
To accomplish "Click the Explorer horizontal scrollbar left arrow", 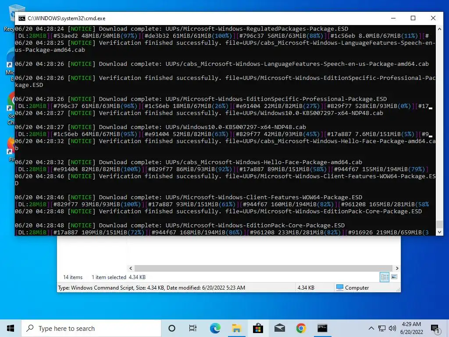I will coord(131,268).
